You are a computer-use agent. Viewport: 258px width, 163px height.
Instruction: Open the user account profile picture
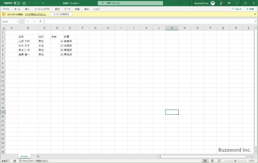[x=213, y=3]
